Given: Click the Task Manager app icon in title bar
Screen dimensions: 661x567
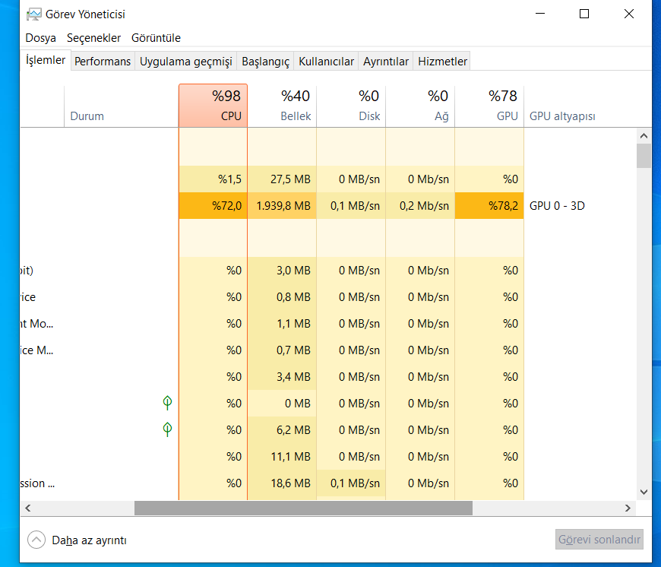Looking at the screenshot, I should 33,14.
